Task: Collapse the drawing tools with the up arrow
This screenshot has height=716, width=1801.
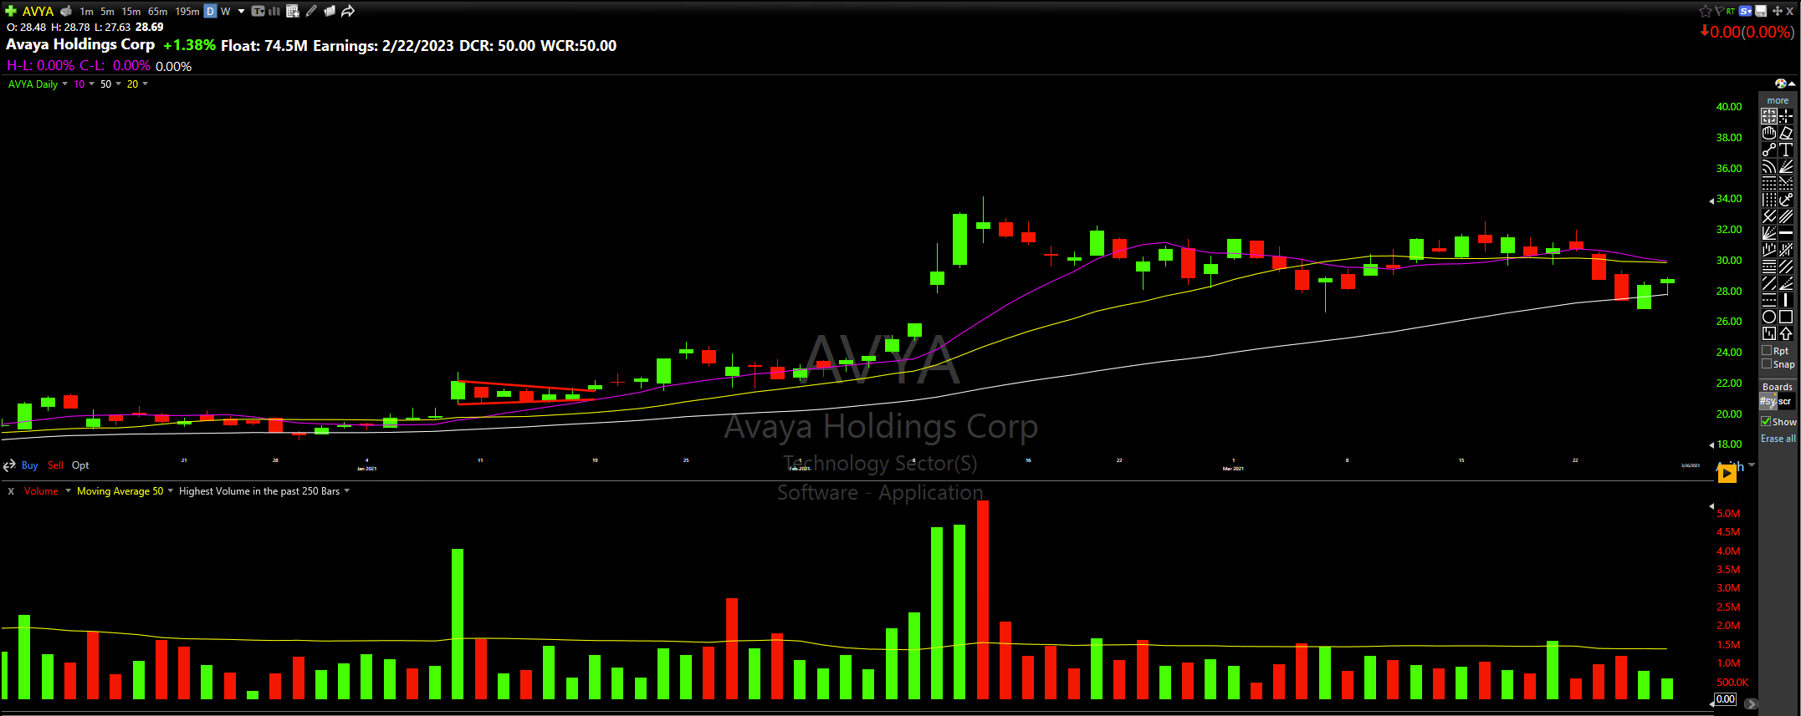Action: [1792, 84]
